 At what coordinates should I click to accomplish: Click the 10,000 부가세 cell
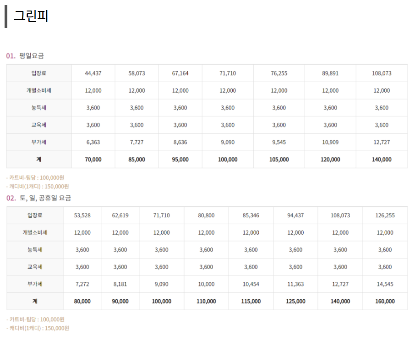206,284
